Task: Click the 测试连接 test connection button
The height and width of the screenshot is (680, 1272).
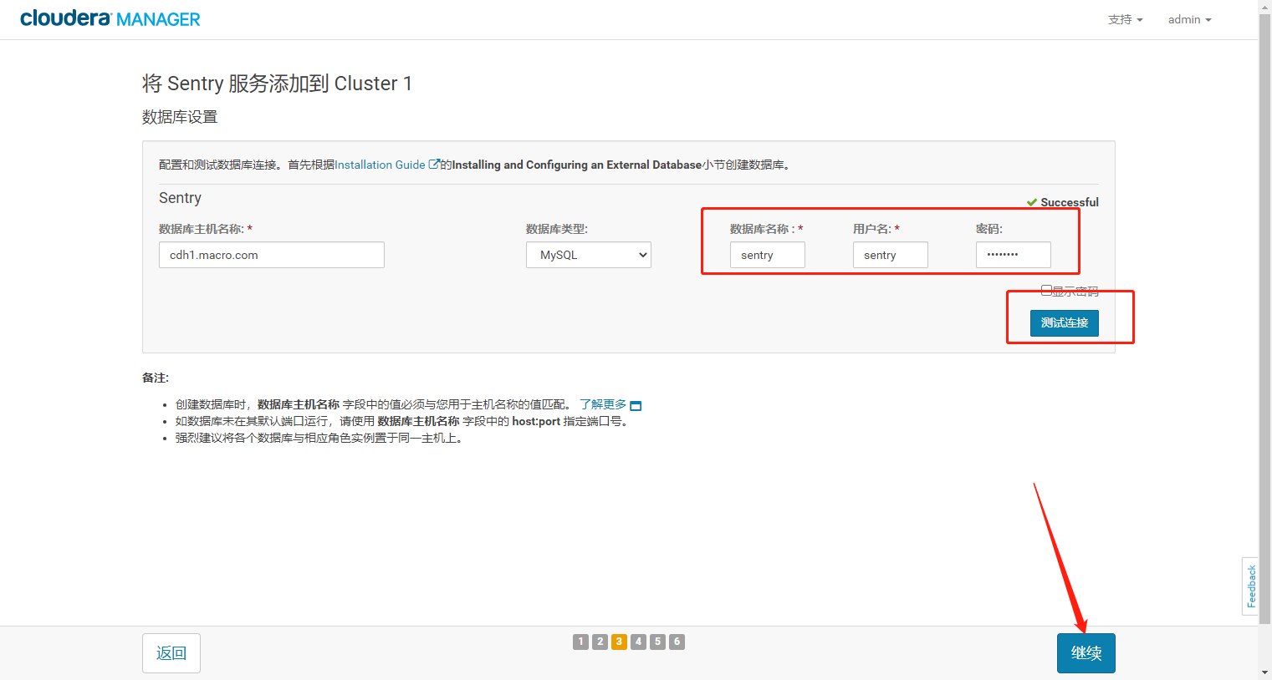Action: (1065, 323)
